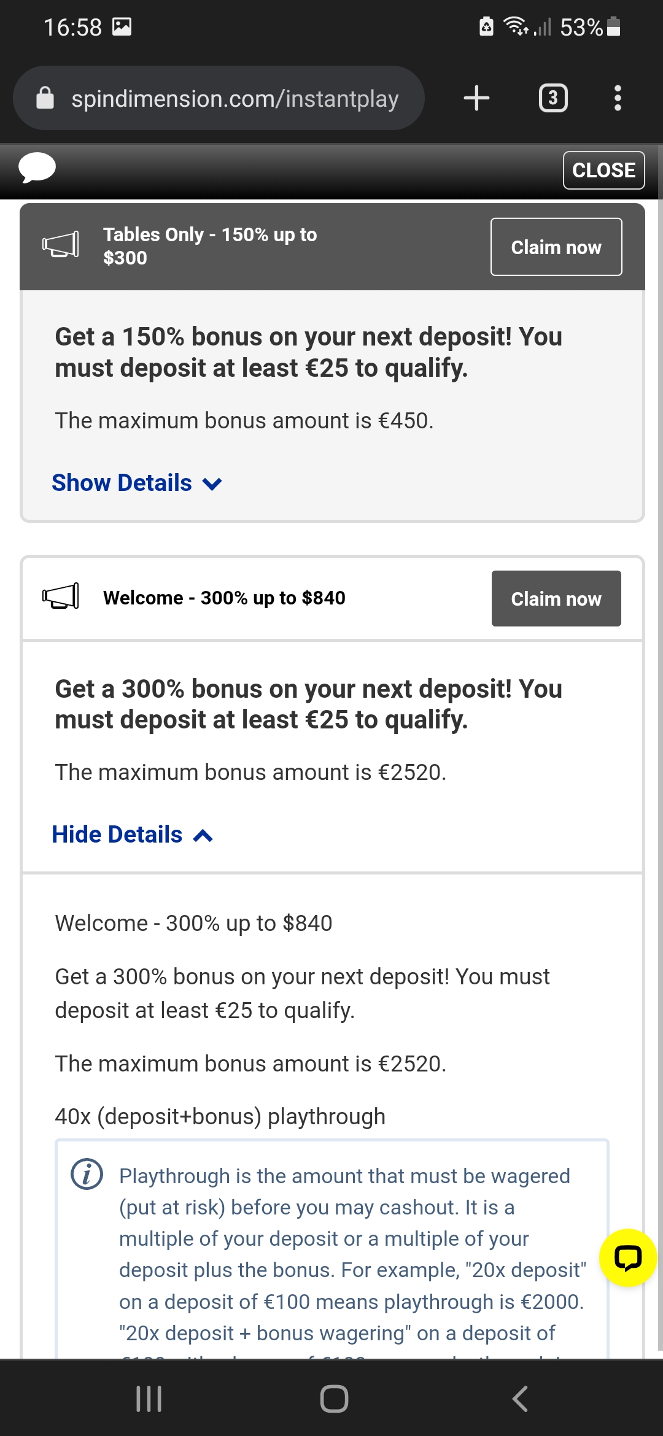Claim the Tables Only 150% bonus
663x1436 pixels.
pyautogui.click(x=556, y=247)
